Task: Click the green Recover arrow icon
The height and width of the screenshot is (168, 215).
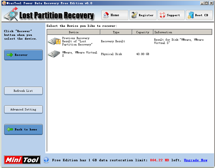Action: [10, 55]
